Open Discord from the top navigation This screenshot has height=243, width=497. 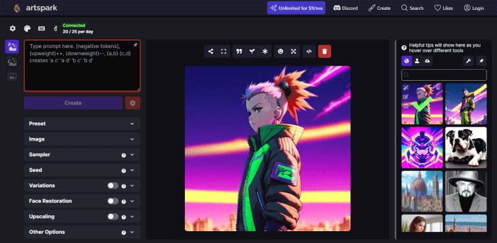click(346, 9)
